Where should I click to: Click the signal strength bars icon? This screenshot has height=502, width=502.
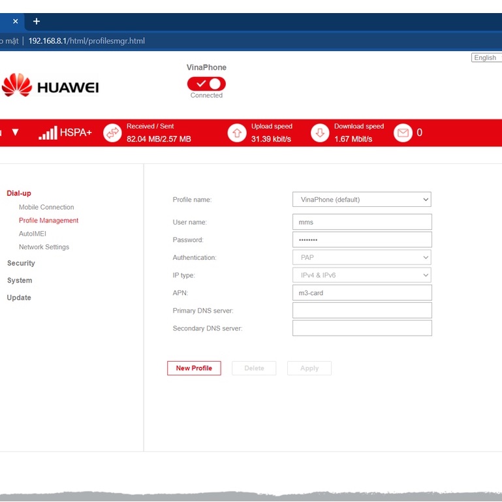tap(48, 133)
